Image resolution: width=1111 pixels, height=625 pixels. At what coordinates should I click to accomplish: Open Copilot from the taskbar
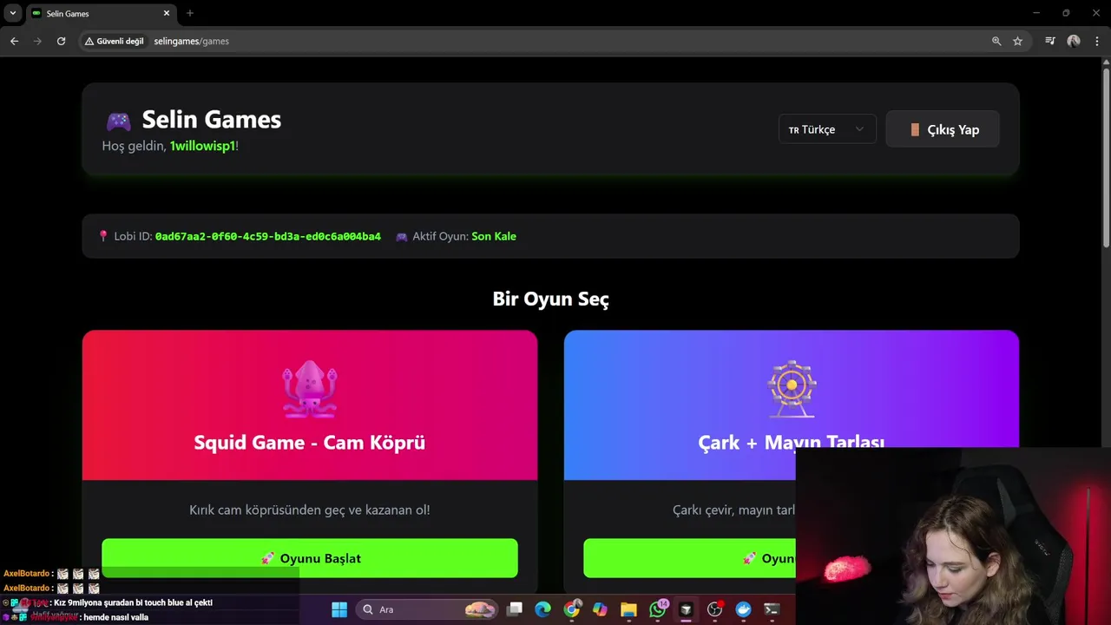[600, 609]
